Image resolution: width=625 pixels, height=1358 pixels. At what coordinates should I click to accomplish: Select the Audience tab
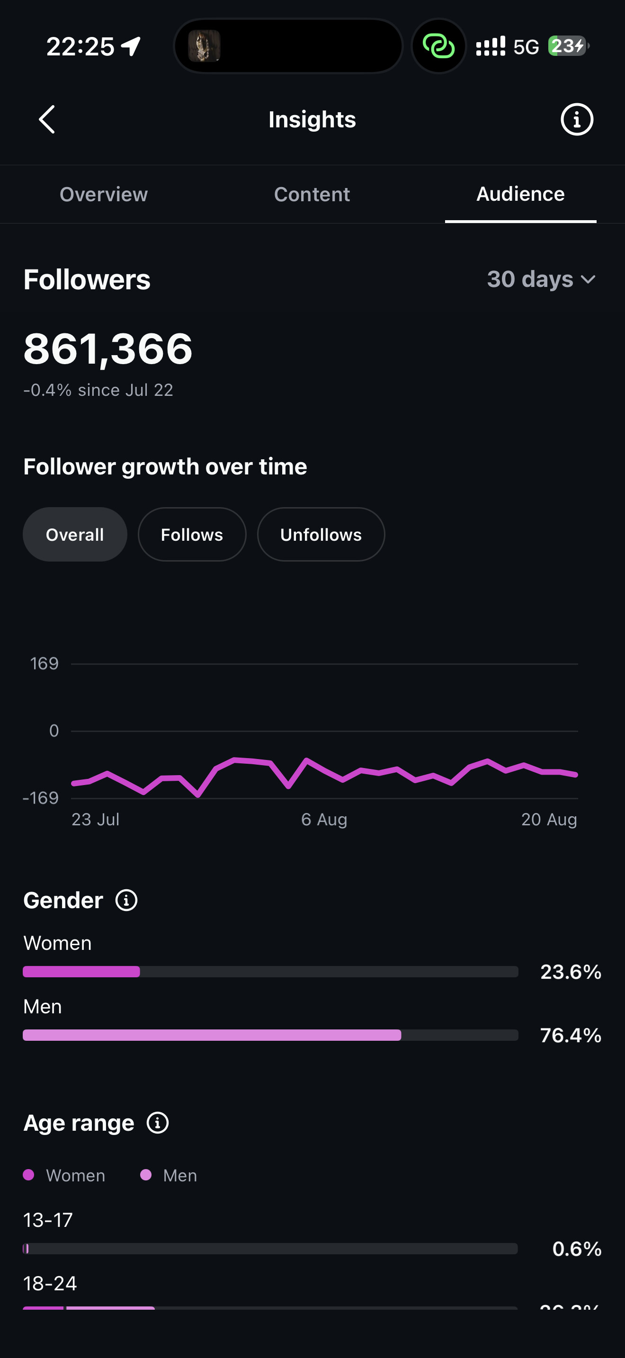coord(521,194)
